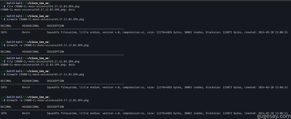
Task: Click the topmost kali prompt path ~/cisco_ios_xe
Action: coord(38,3)
